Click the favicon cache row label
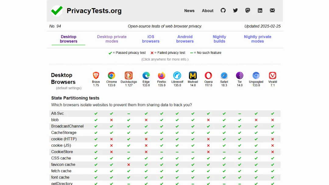Image resolution: width=329 pixels, height=185 pixels. [x=63, y=165]
